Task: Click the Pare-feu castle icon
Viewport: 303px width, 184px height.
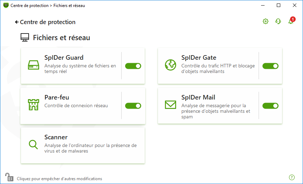Action: click(x=34, y=105)
